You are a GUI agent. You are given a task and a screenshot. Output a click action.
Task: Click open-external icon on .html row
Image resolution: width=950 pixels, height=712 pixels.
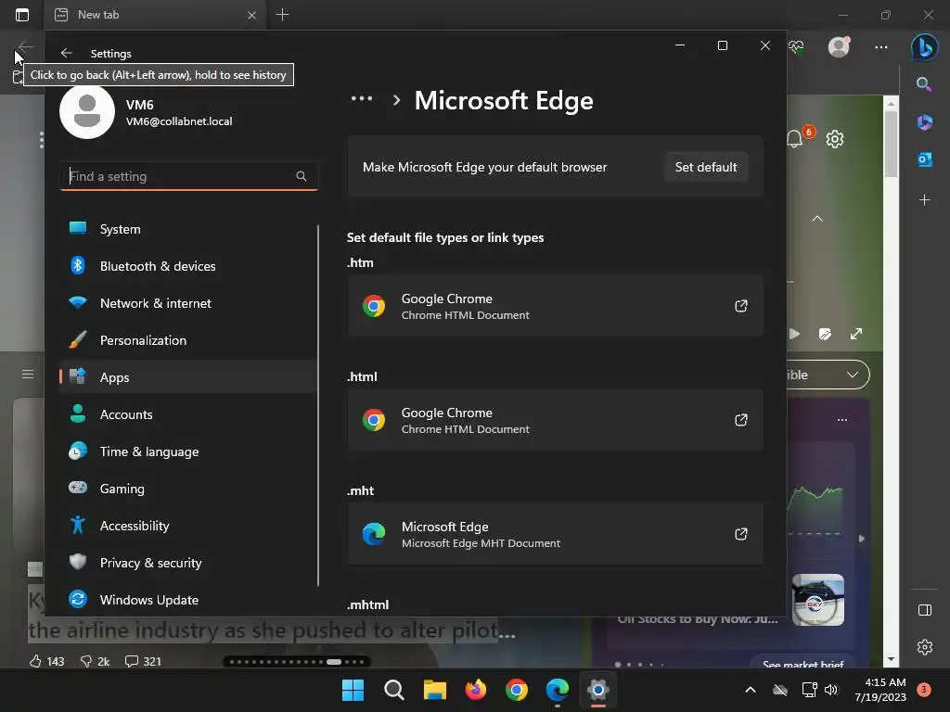[x=740, y=420]
